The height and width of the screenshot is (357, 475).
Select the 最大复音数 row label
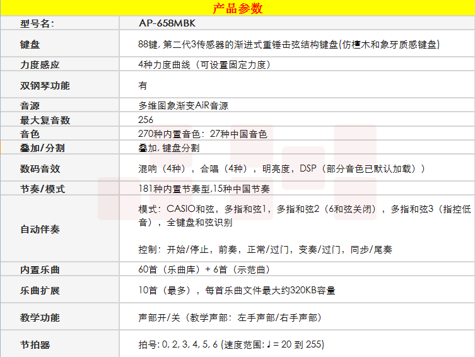pyautogui.click(x=45, y=120)
